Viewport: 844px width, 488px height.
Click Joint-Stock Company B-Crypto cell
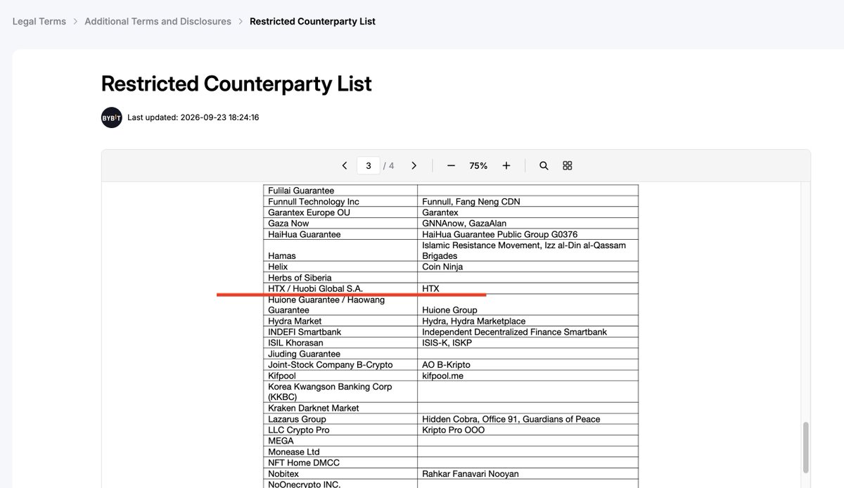[340, 365]
